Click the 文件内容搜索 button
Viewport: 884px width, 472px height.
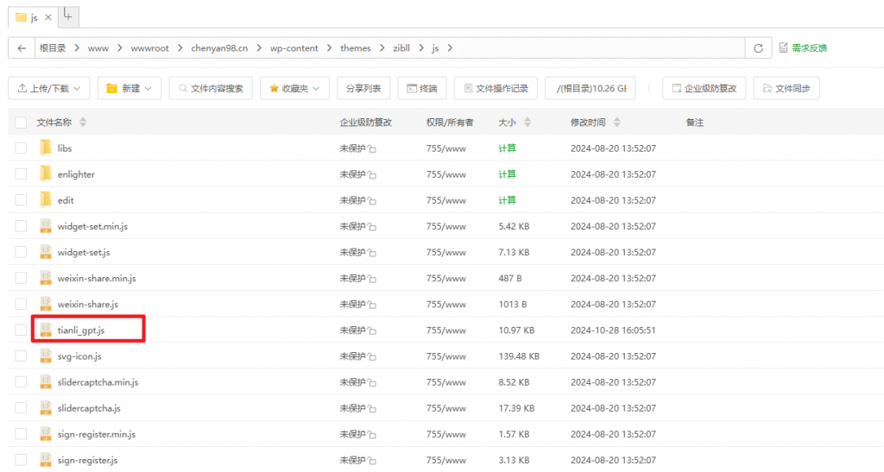click(x=211, y=88)
